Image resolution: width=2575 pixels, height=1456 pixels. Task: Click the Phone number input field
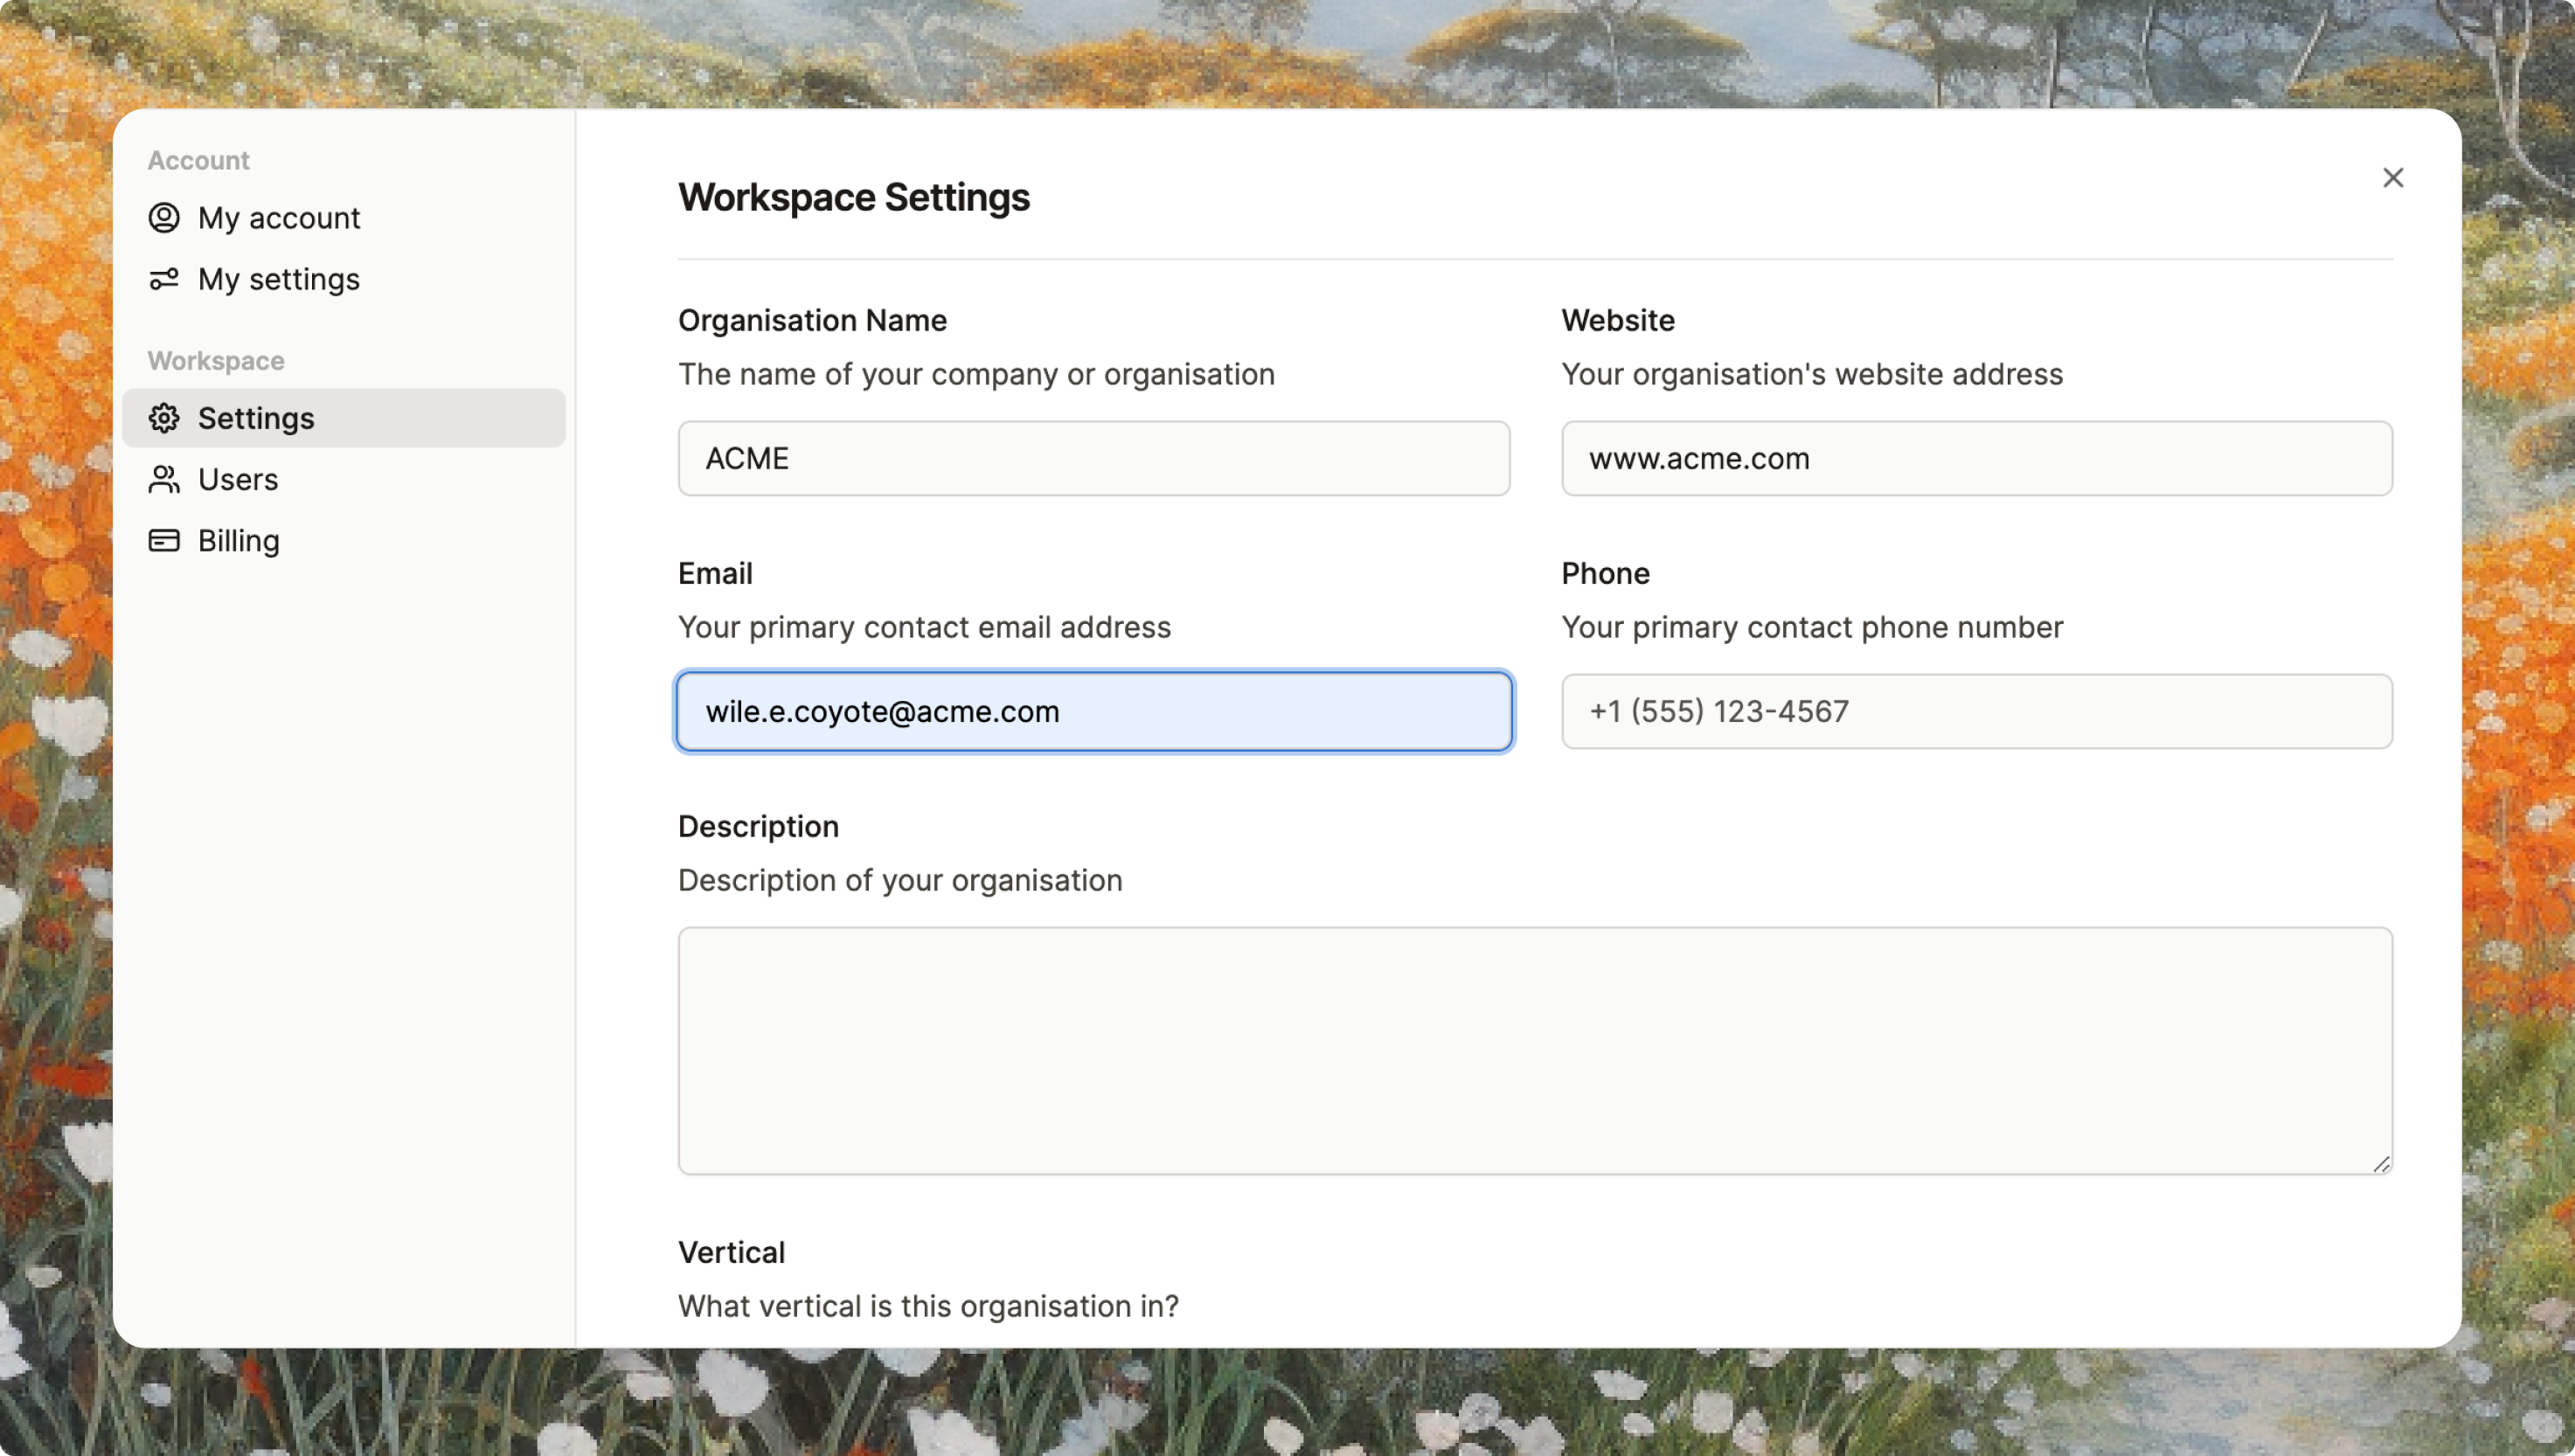1976,711
